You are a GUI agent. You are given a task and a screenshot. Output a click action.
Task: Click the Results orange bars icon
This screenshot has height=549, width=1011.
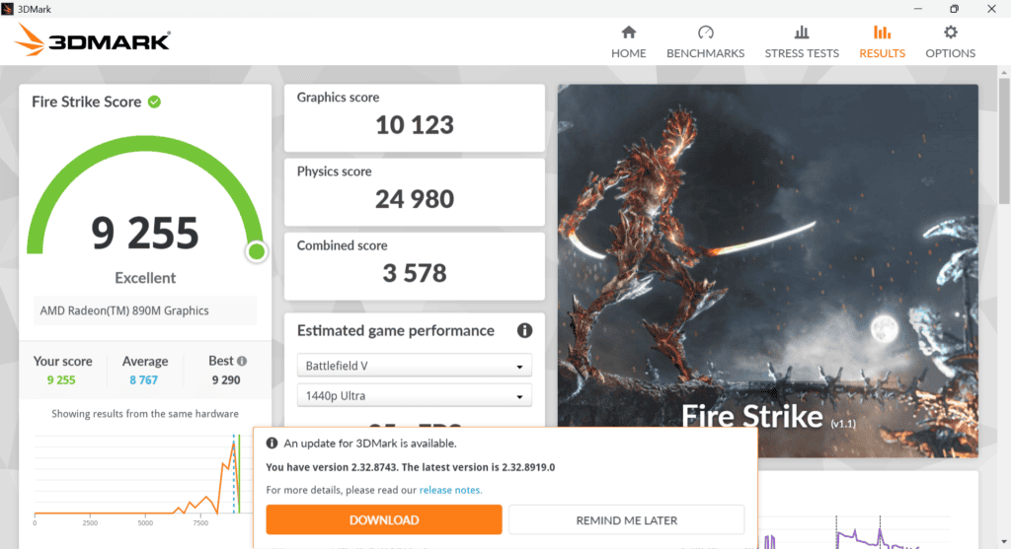[x=882, y=33]
